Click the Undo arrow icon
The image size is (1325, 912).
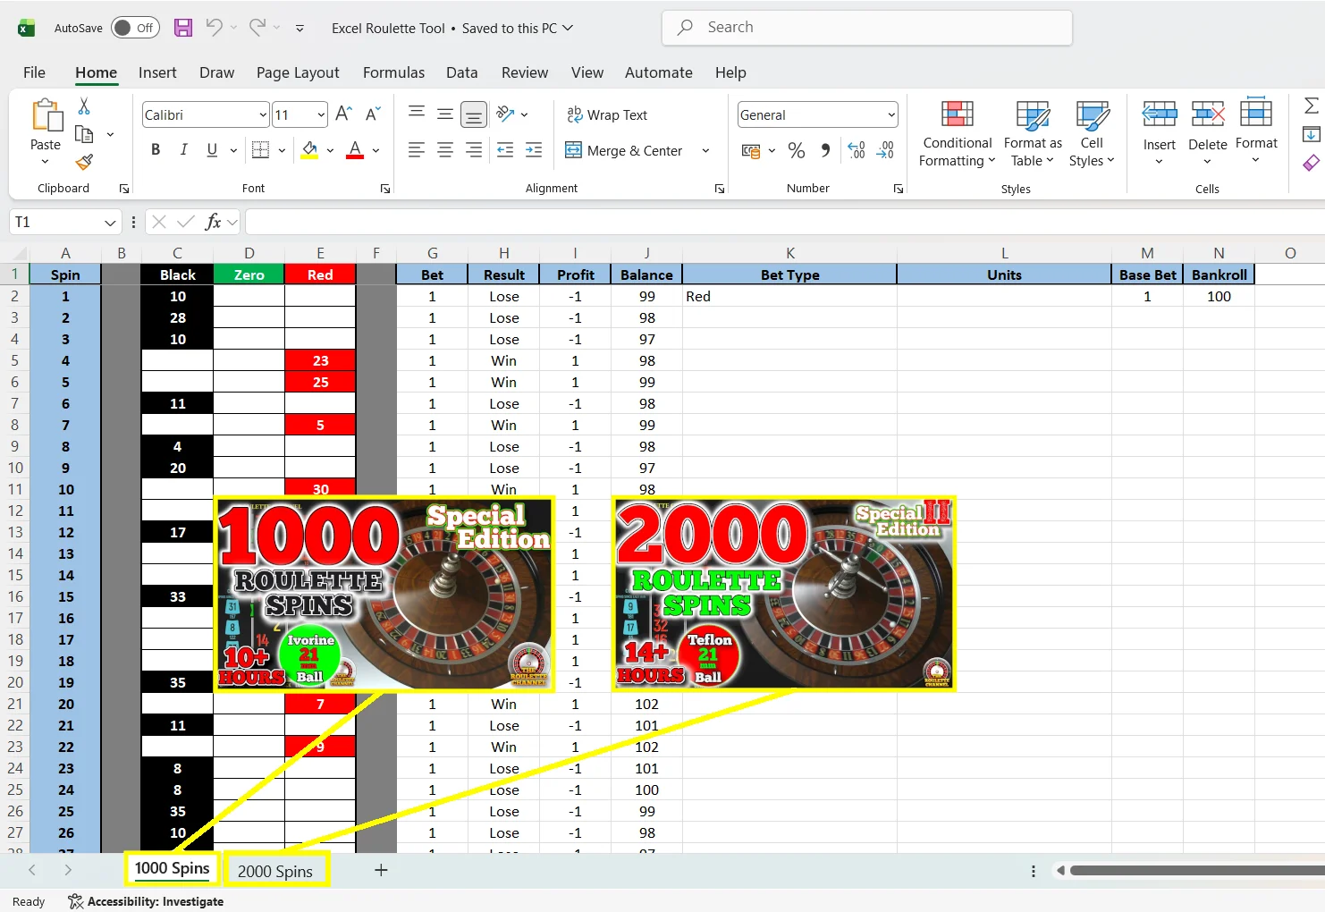pos(214,28)
